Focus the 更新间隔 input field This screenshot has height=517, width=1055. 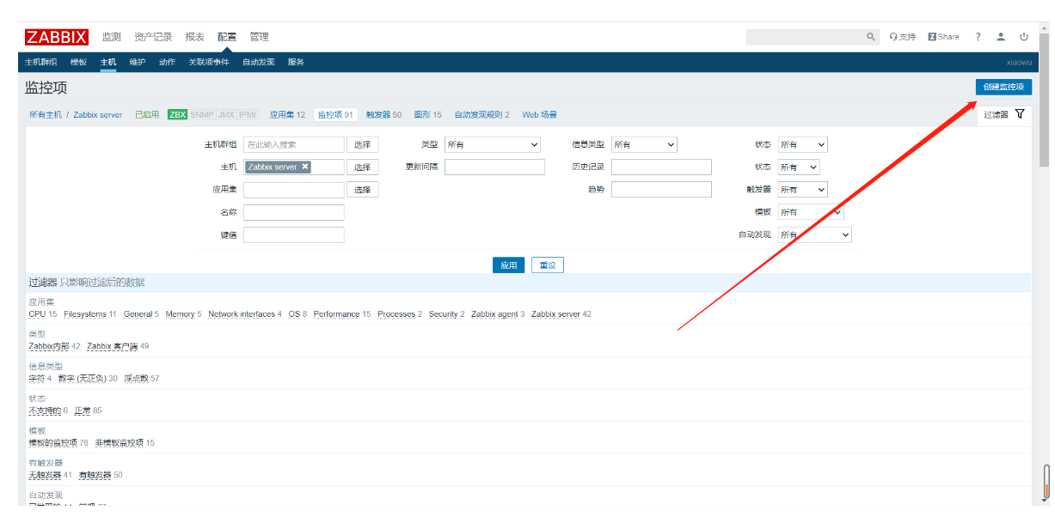(494, 167)
